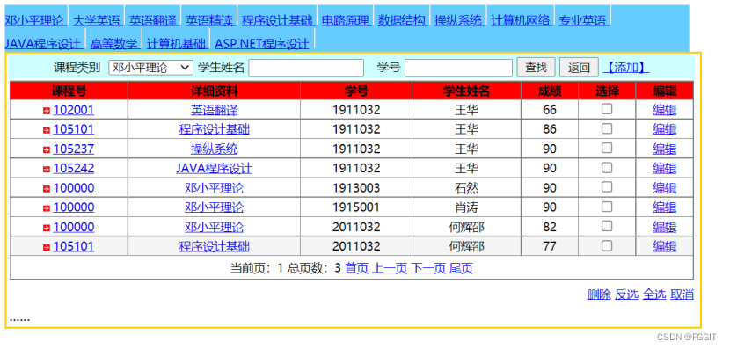This screenshot has width=730, height=349.
Task: Go to the 电路原理 tab
Action: 345,20
